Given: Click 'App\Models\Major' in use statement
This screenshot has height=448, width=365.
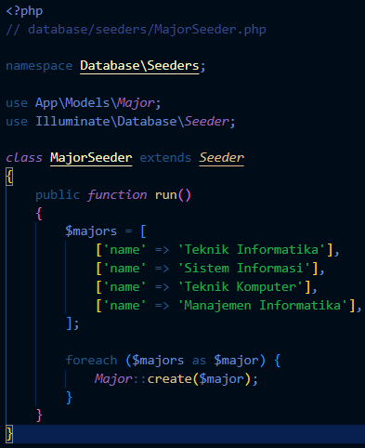Looking at the screenshot, I should pyautogui.click(x=95, y=103).
